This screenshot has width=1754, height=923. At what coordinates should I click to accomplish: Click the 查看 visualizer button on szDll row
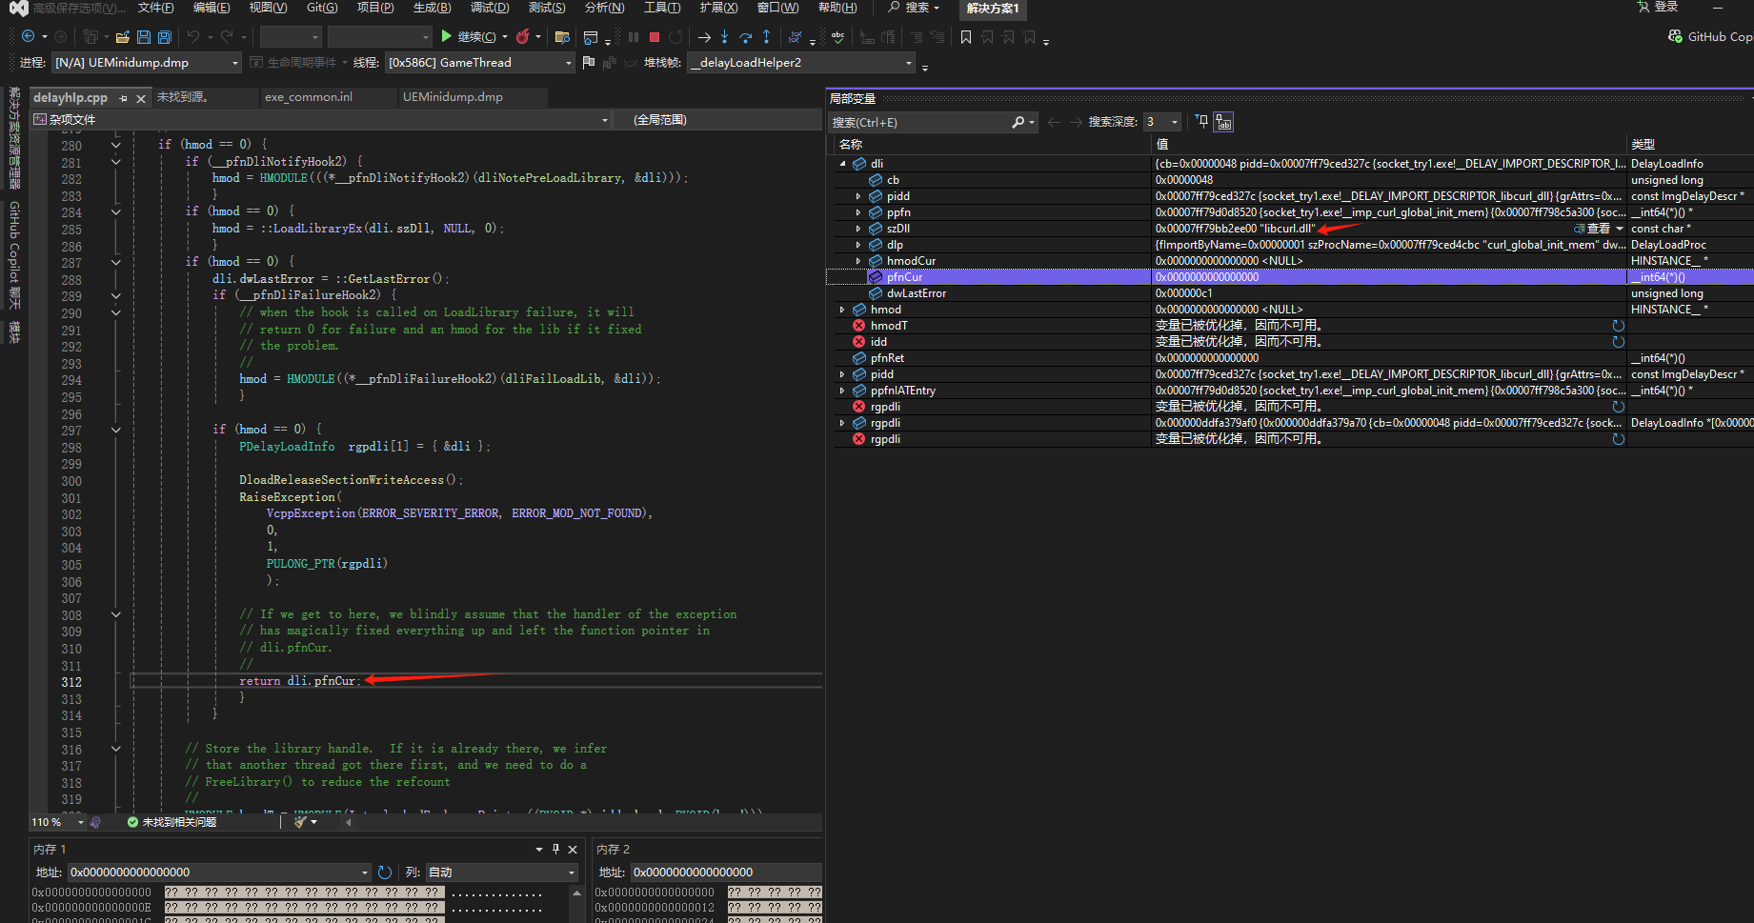pos(1592,229)
